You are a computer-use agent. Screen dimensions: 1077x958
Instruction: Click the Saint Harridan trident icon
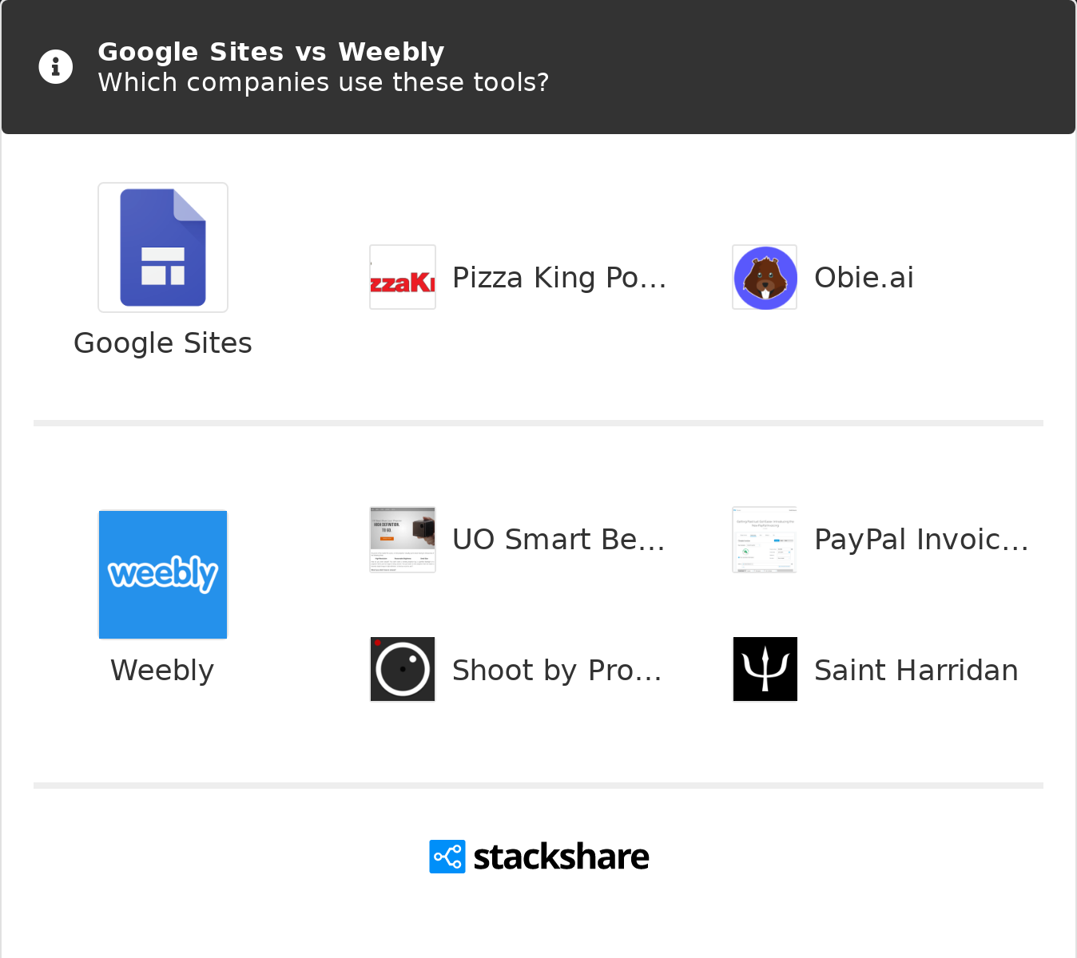tap(765, 669)
